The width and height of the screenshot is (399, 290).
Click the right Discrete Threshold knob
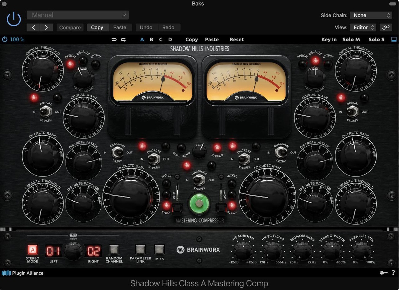[356, 203]
